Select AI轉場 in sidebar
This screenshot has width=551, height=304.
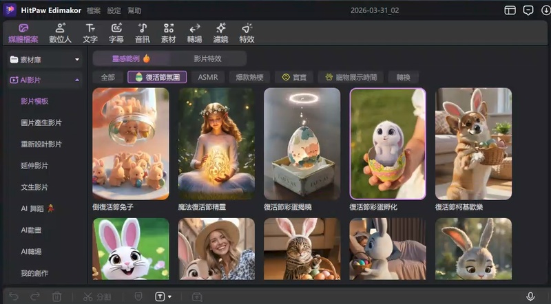pyautogui.click(x=31, y=251)
